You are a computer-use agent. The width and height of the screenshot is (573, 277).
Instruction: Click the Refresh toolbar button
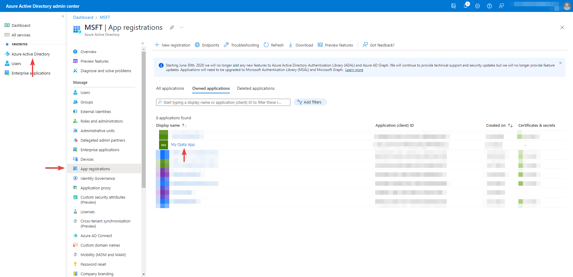click(274, 45)
